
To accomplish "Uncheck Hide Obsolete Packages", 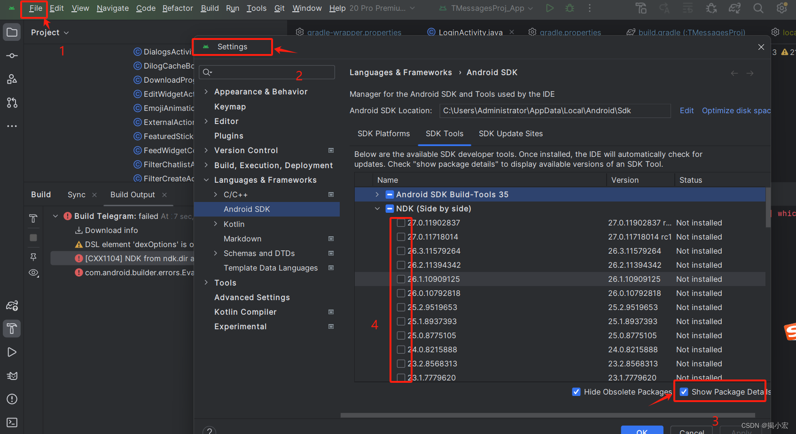I will pyautogui.click(x=576, y=391).
